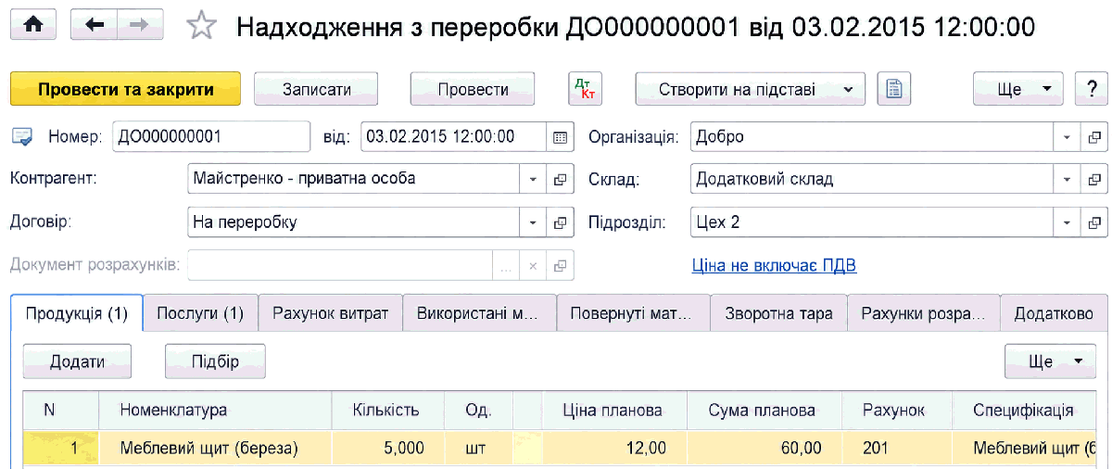Go to the home page icon
Image resolution: width=1112 pixels, height=469 pixels.
(x=32, y=25)
